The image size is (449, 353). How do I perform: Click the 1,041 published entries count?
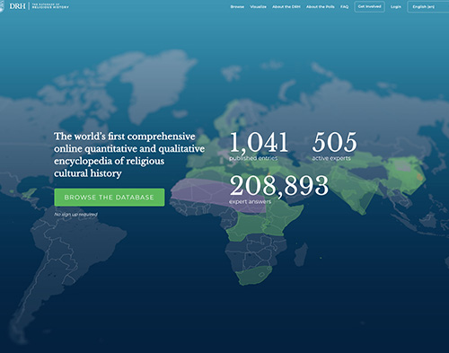(259, 146)
